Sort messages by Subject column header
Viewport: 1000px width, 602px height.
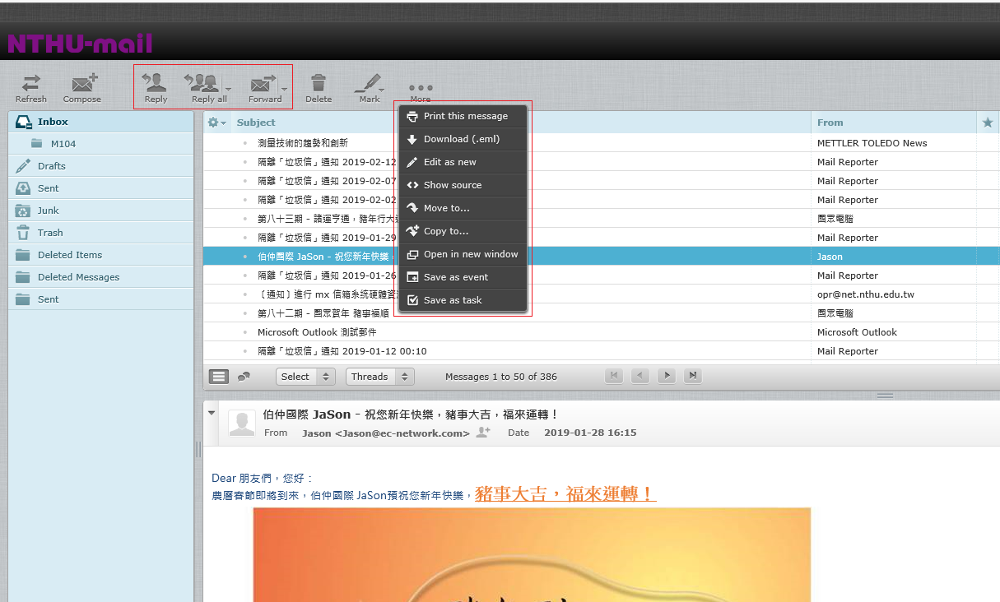click(256, 123)
